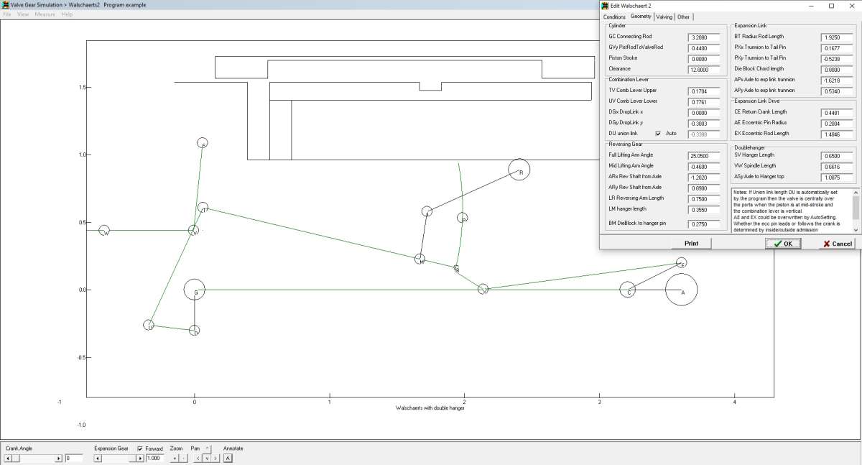Click Crank Angle scrollbar right arrow
Viewport: 862px width, 465px height.
(58, 458)
